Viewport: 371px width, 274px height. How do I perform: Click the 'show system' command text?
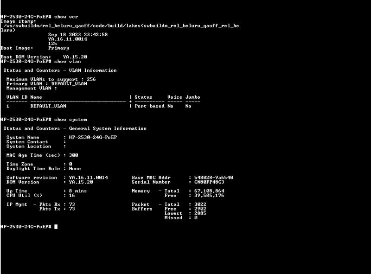tap(70, 120)
